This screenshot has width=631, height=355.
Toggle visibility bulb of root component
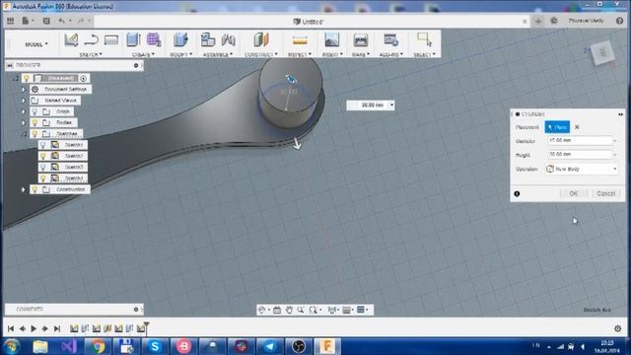27,78
